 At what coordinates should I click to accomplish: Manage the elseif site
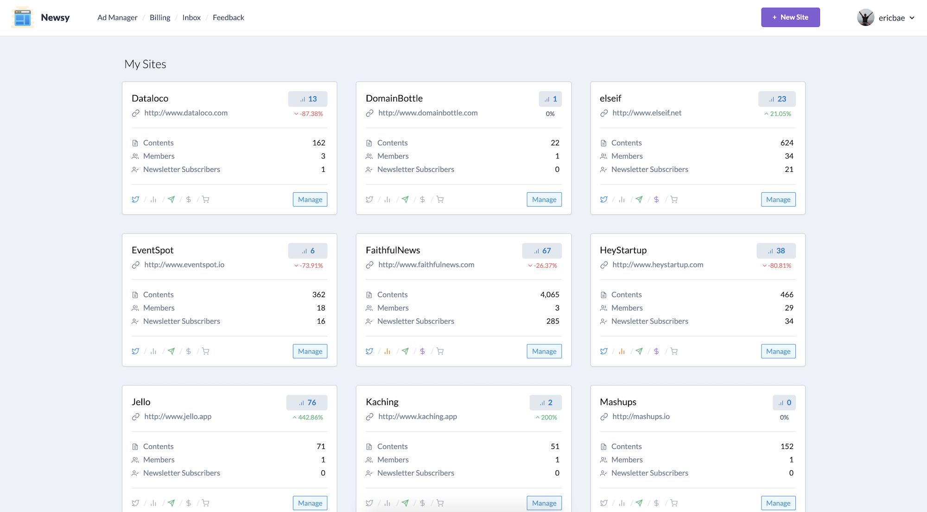point(778,200)
